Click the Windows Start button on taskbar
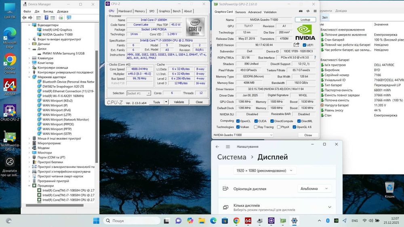 click(96, 221)
